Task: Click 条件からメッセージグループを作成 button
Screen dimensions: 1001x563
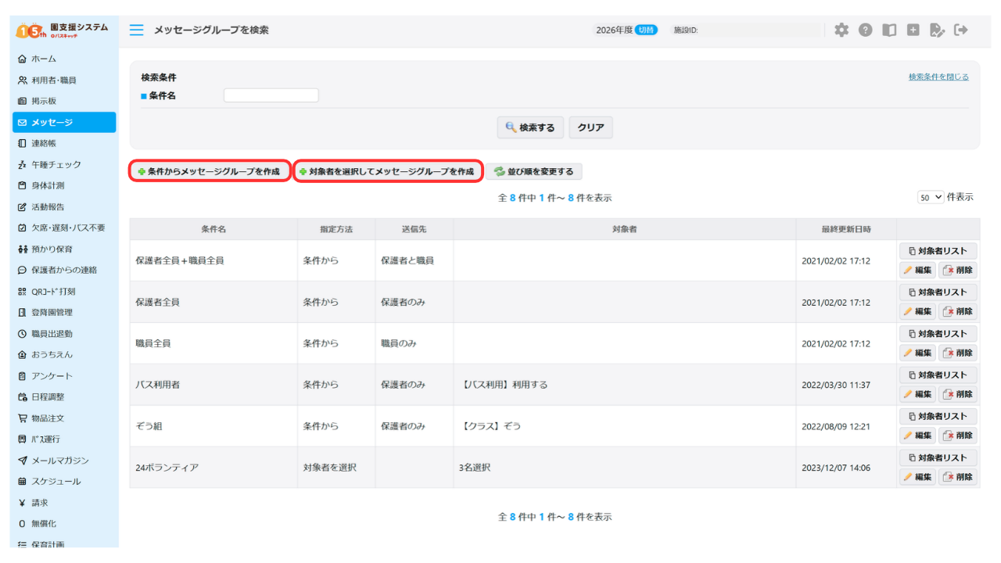Action: click(x=210, y=171)
